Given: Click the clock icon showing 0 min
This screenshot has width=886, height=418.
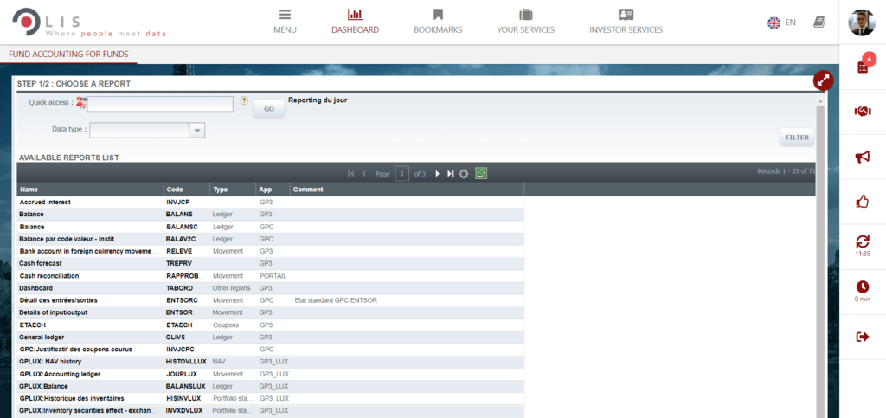Looking at the screenshot, I should click(863, 287).
